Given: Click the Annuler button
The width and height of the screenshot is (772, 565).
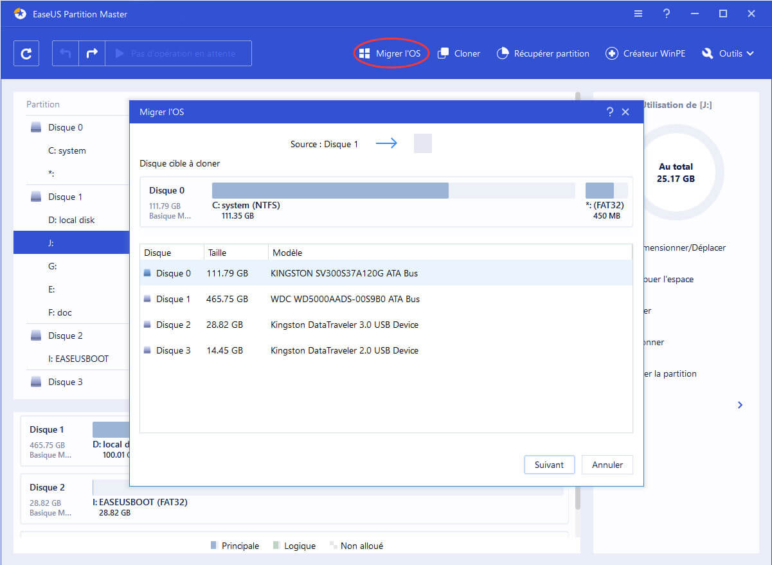Looking at the screenshot, I should 607,465.
